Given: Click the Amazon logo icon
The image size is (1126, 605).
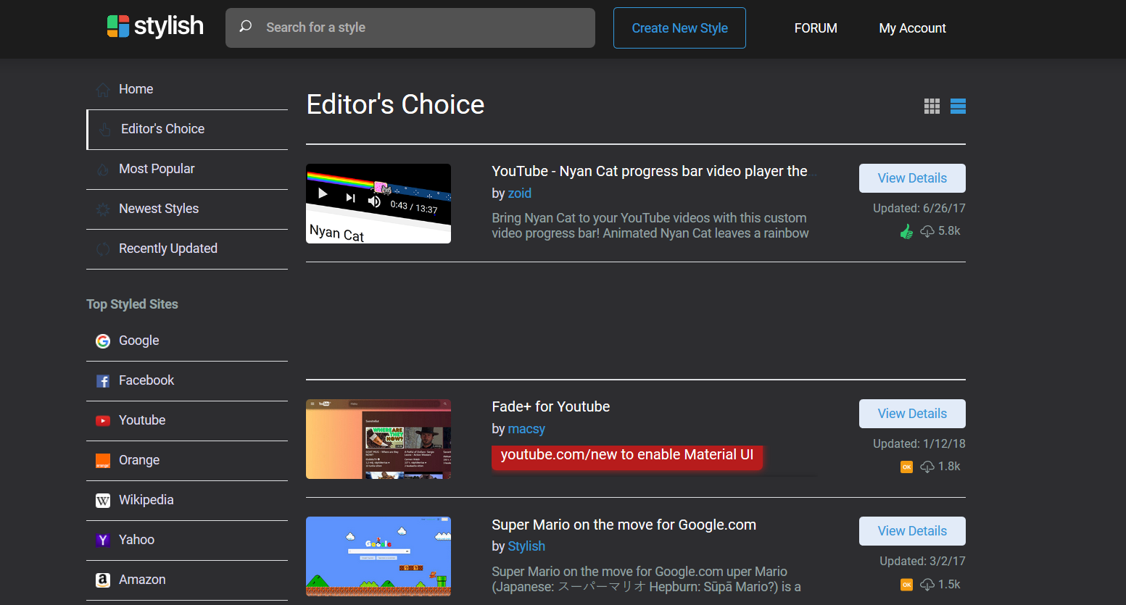Looking at the screenshot, I should pyautogui.click(x=103, y=580).
